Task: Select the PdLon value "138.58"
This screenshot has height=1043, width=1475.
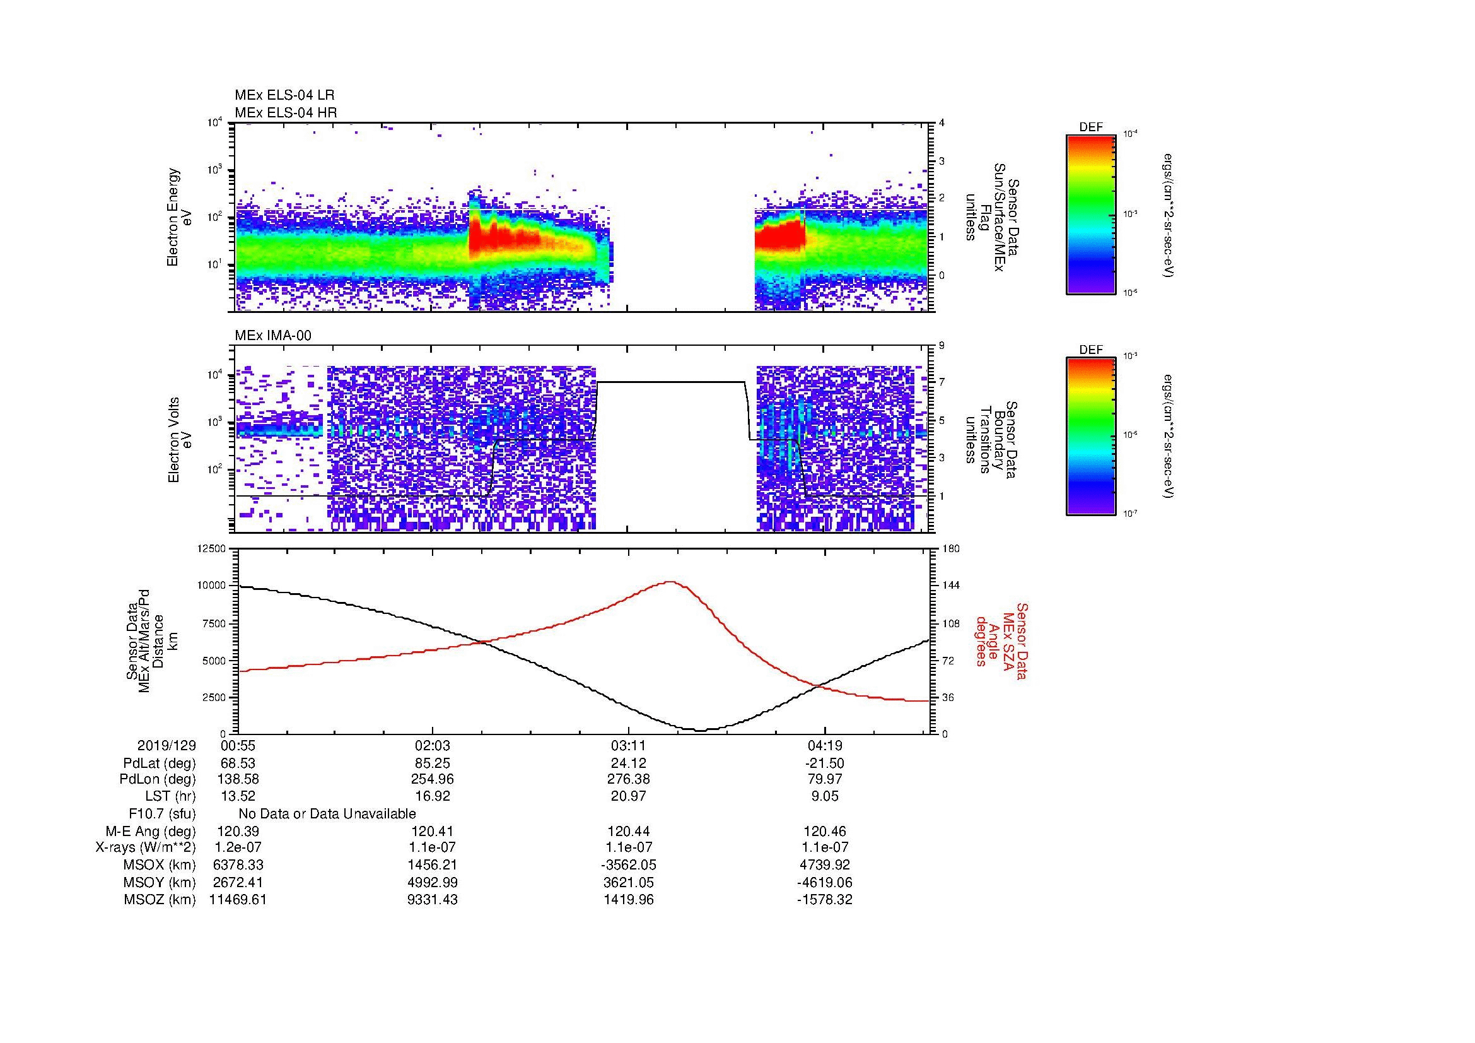Action: click(238, 779)
